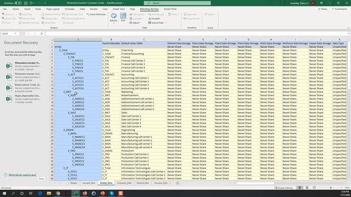Click the Insert Function fx icon

tap(42, 33)
